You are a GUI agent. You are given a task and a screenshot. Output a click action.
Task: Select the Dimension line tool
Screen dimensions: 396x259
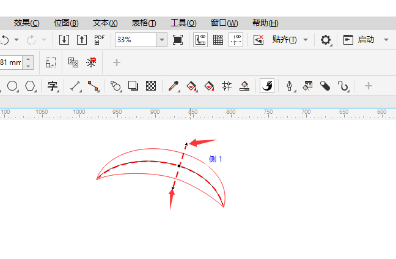[75, 86]
